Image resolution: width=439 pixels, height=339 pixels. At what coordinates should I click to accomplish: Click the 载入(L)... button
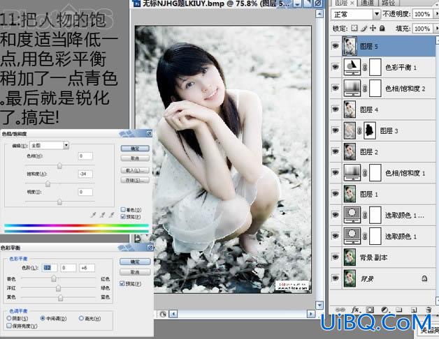pos(135,170)
